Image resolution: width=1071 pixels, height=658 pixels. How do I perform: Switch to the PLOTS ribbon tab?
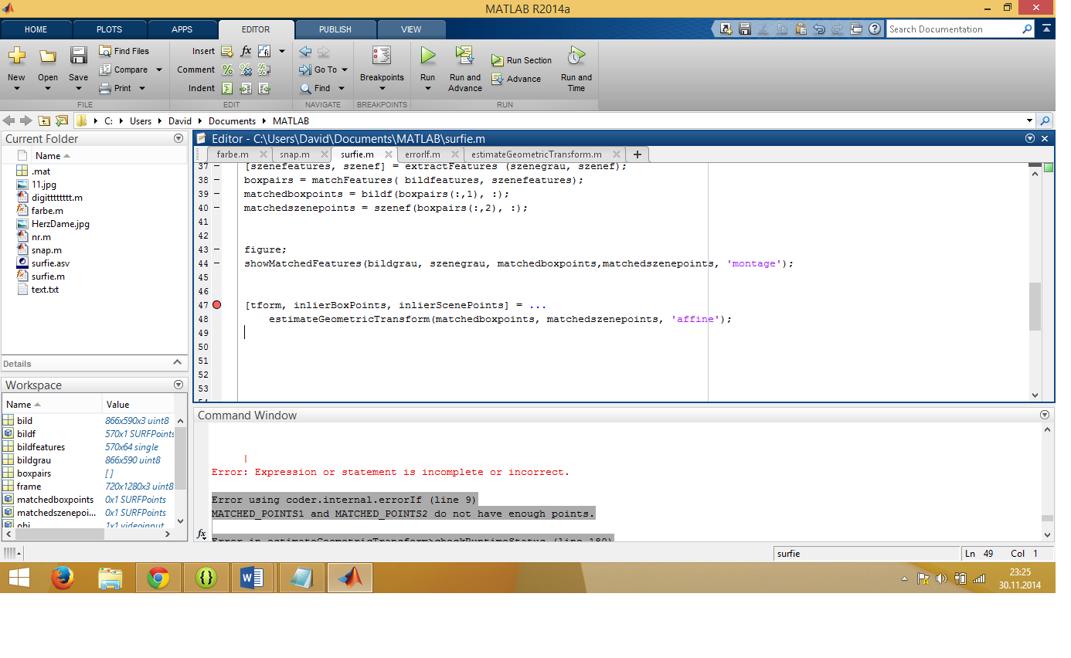tap(109, 29)
